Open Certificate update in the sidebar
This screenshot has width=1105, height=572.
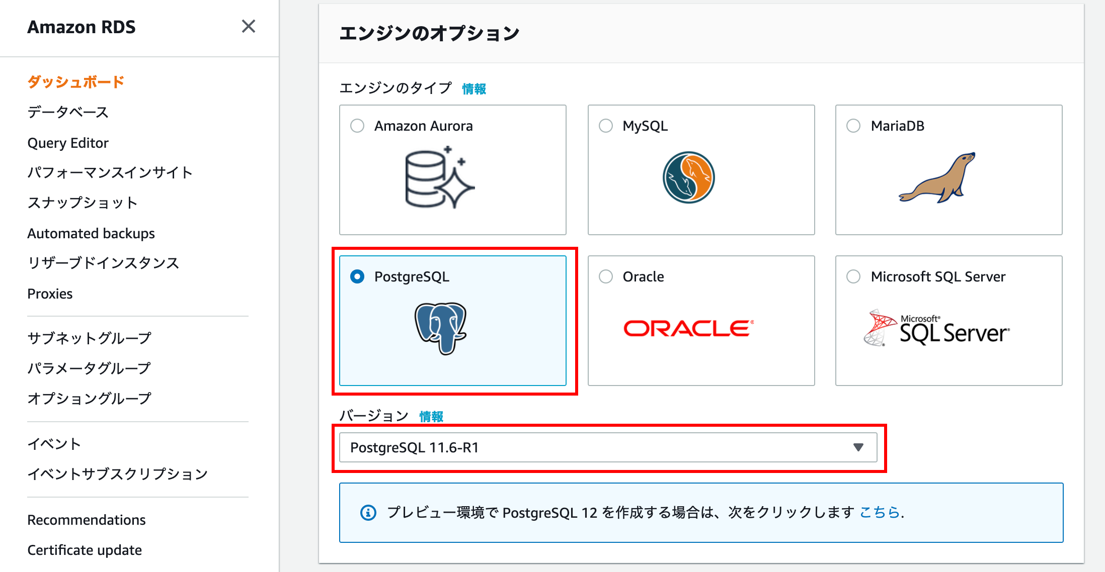point(85,550)
